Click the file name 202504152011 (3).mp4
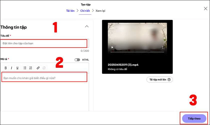210x125 pixels. pyautogui.click(x=123, y=65)
